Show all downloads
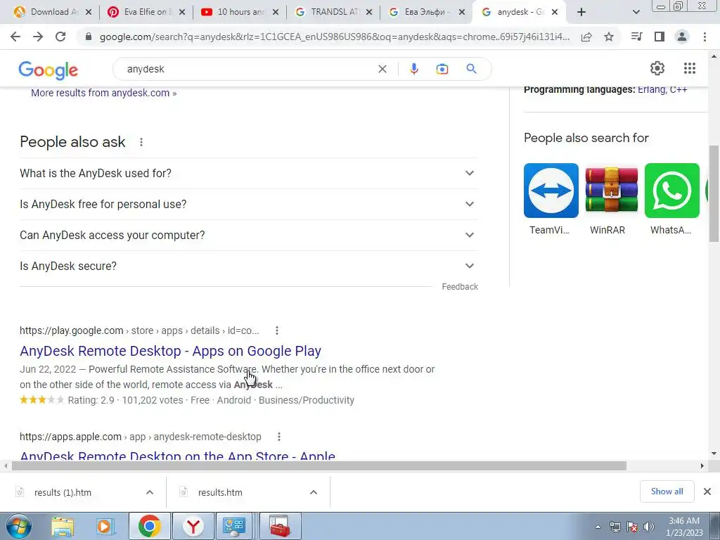Image resolution: width=720 pixels, height=540 pixels. [x=667, y=491]
